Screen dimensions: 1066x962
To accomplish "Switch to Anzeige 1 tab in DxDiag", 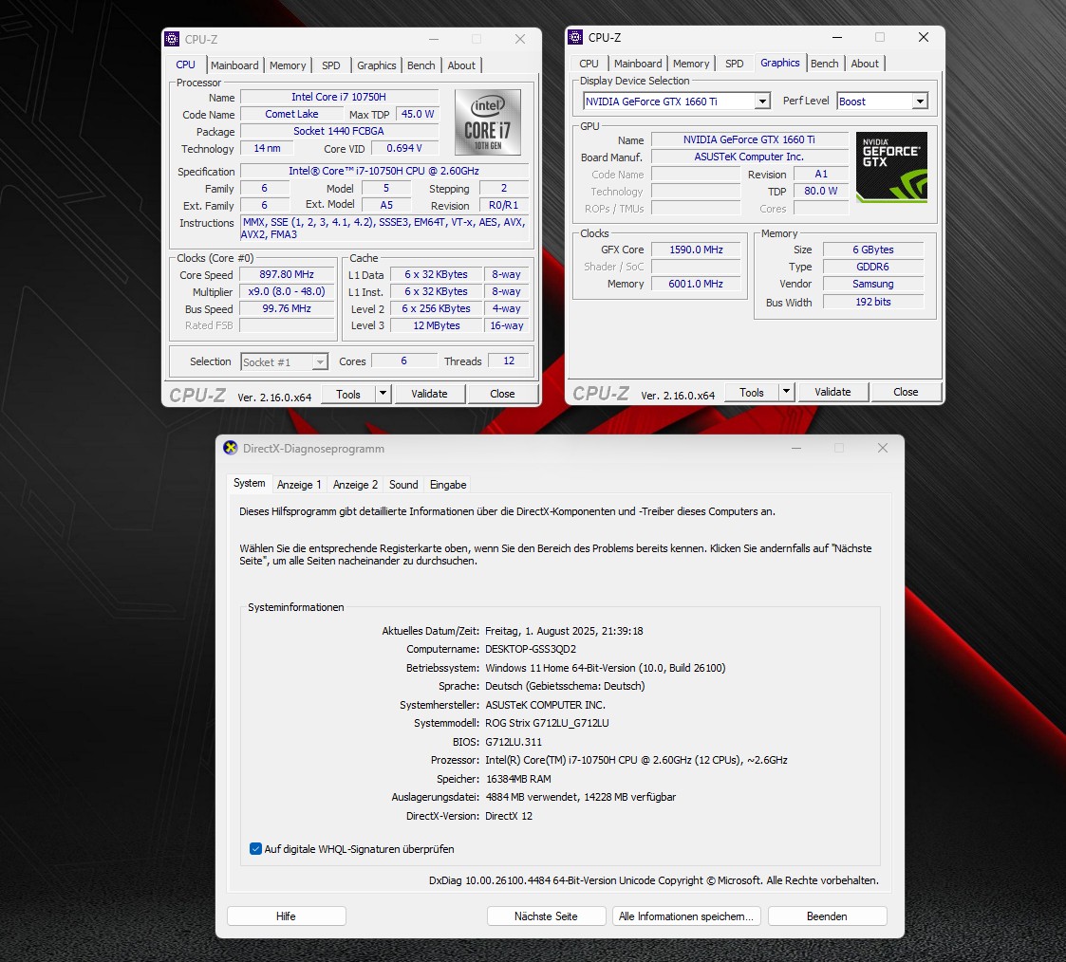I will (299, 485).
